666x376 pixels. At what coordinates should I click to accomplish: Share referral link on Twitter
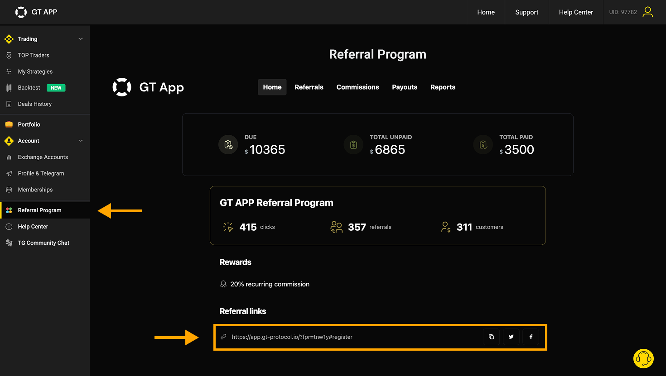[x=511, y=337]
